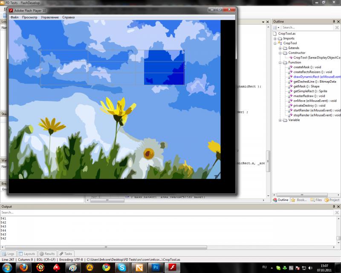
Task: Expand the Variable folder in Outline
Action: [x=280, y=120]
